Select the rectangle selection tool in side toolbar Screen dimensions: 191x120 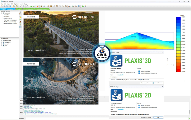point(20,14)
